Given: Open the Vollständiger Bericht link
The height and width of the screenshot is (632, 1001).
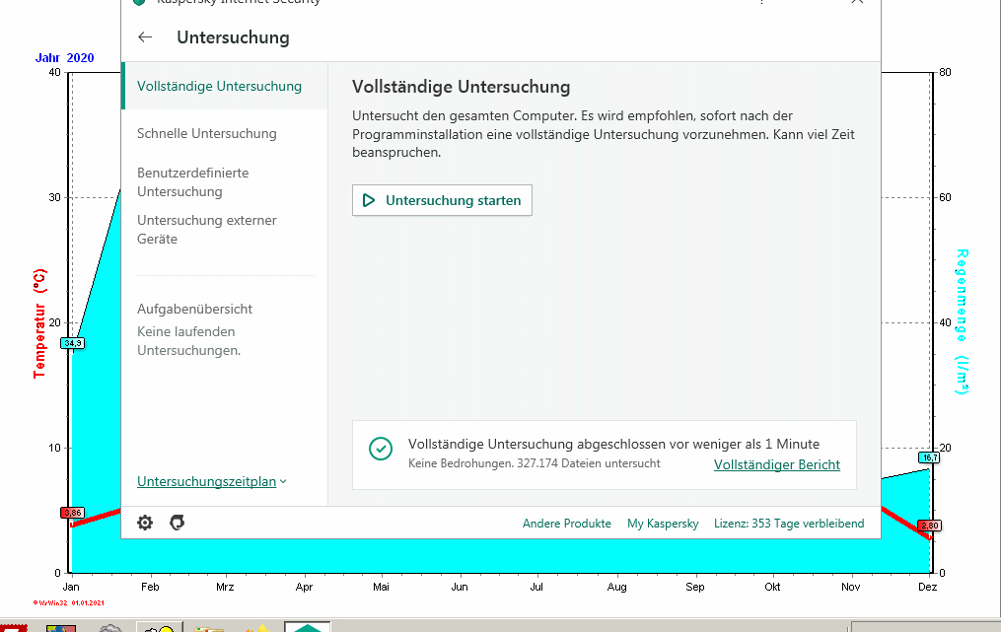Looking at the screenshot, I should click(x=777, y=464).
